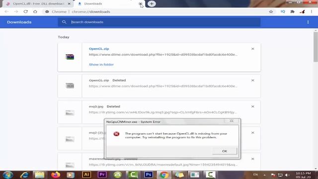Open Downloads page more actions menu
The width and height of the screenshot is (318, 179).
click(308, 22)
